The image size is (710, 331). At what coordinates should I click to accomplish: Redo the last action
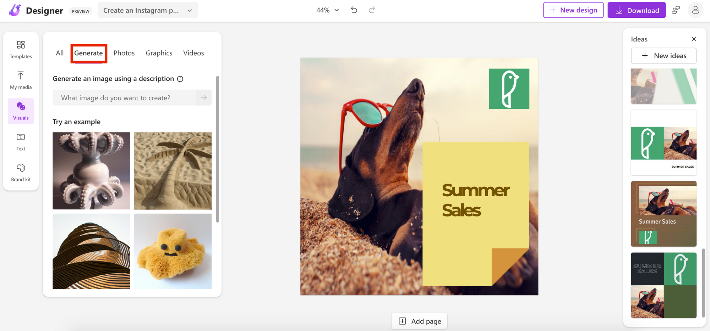(372, 10)
